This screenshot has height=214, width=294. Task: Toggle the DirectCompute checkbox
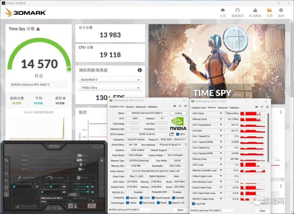[153, 198]
